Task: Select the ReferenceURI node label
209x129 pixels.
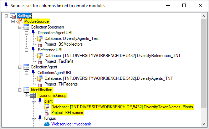Action: pos(50,50)
